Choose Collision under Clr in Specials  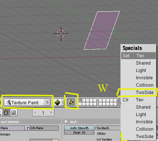pos(138,129)
